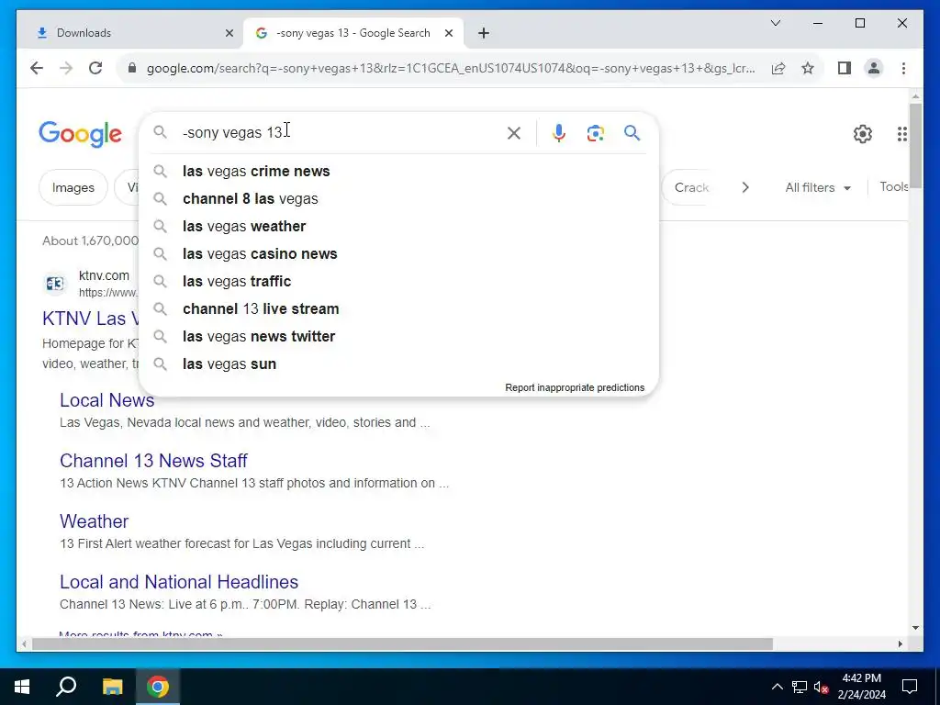The width and height of the screenshot is (940, 705).
Task: Go back with the browser back arrow
Action: (x=37, y=68)
